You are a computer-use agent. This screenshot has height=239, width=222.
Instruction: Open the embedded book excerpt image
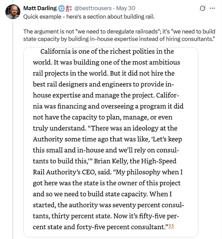point(111,142)
